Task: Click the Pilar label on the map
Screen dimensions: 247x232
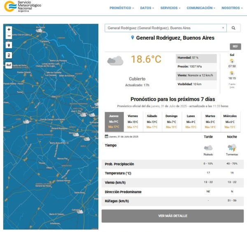Action: 54,96
